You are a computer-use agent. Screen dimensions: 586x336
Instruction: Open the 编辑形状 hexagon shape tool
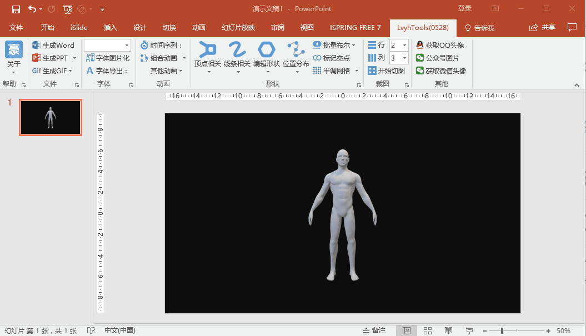(x=267, y=50)
